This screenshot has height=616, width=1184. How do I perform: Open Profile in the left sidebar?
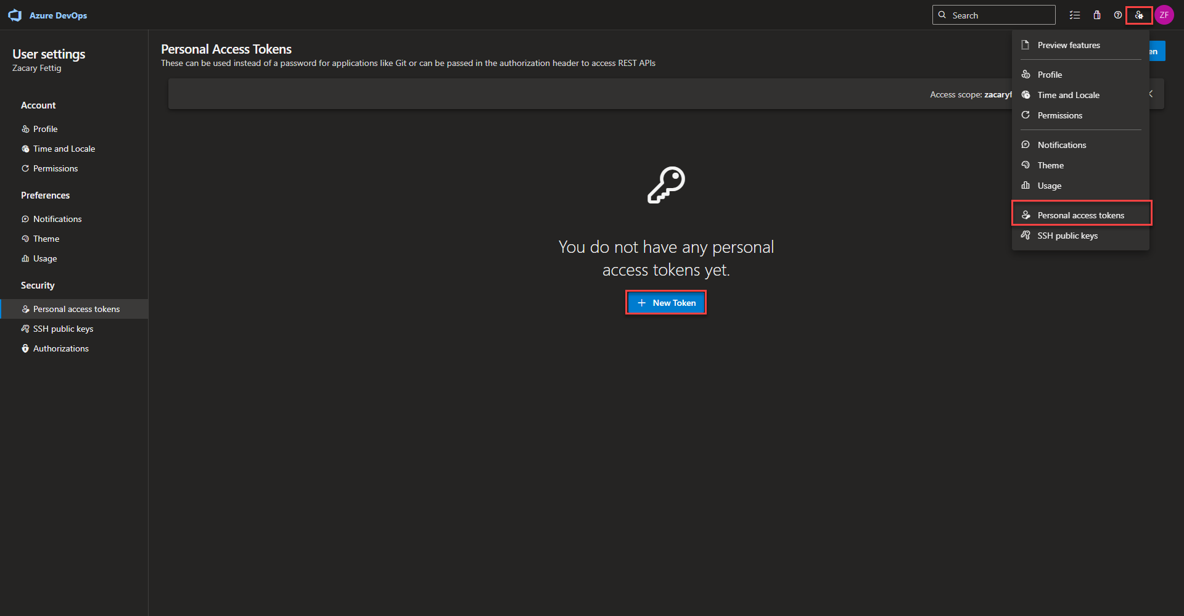tap(45, 129)
